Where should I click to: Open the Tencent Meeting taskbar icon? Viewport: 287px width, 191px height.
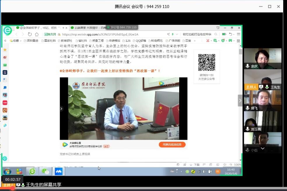coord(59,171)
